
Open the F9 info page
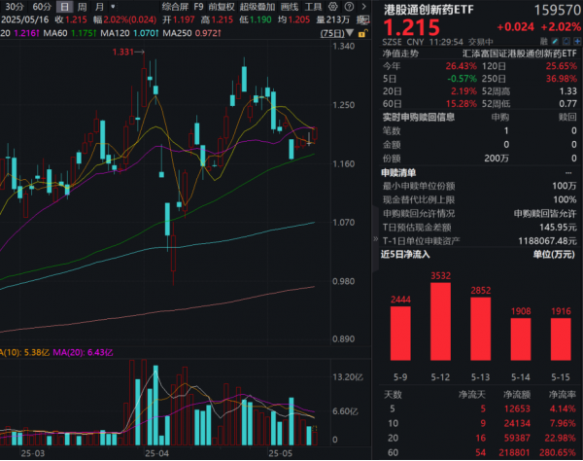(198, 7)
